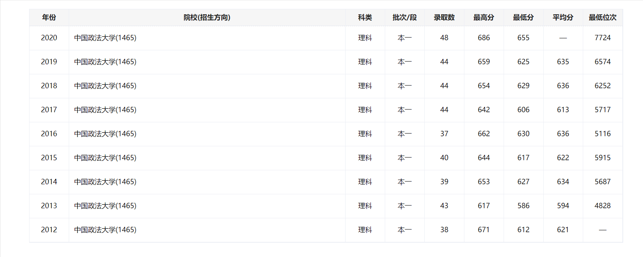Click average score 613 in 2017 row
Image resolution: width=643 pixels, height=257 pixels.
(x=563, y=110)
